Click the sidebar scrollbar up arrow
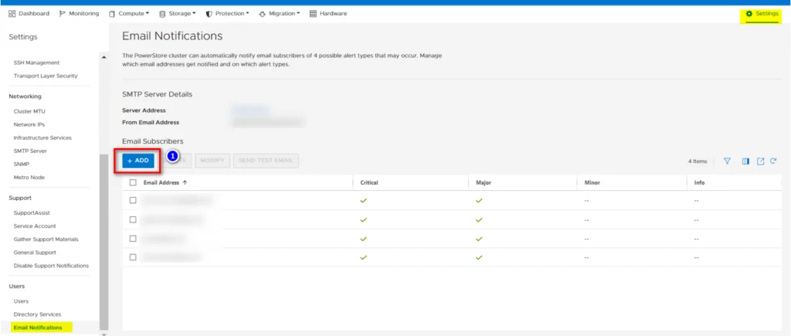 [104, 57]
